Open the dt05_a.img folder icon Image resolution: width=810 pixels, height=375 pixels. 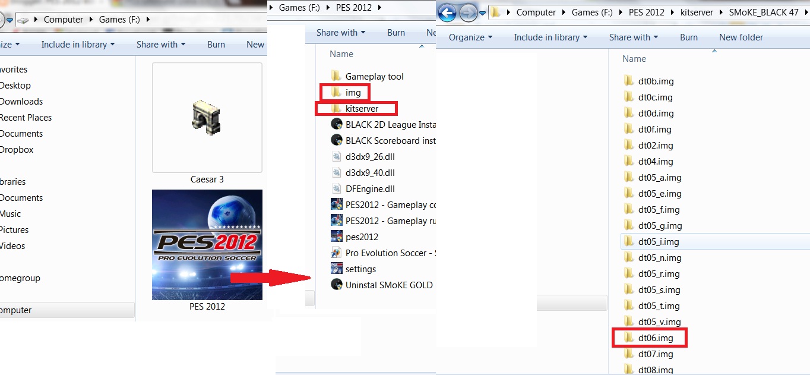click(x=629, y=177)
